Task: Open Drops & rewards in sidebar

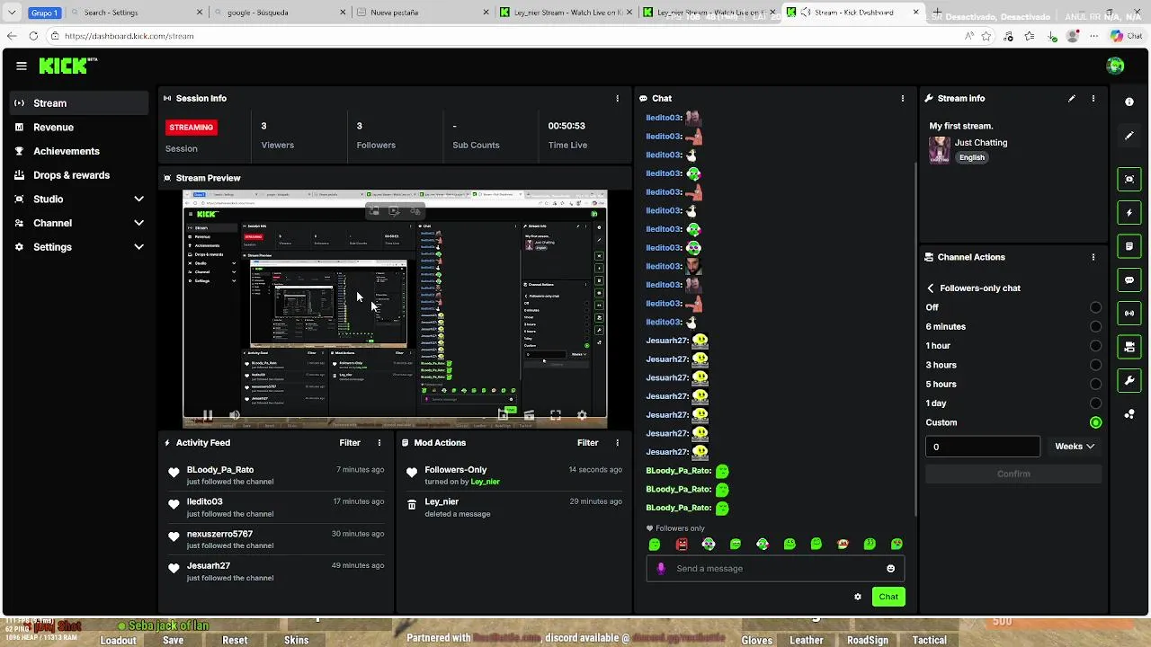Action: [x=79, y=175]
